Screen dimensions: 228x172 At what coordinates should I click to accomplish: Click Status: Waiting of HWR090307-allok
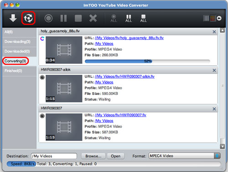[98, 99]
